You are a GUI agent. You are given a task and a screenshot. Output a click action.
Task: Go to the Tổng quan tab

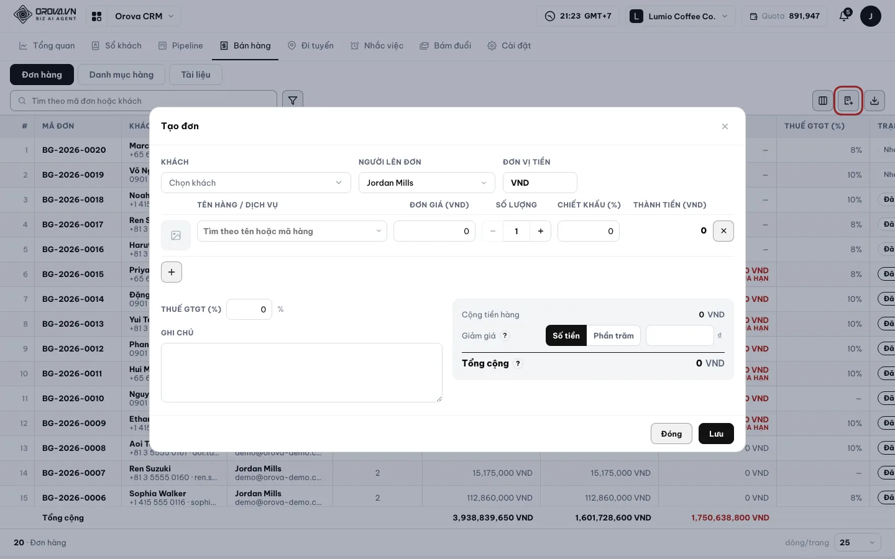(x=47, y=45)
